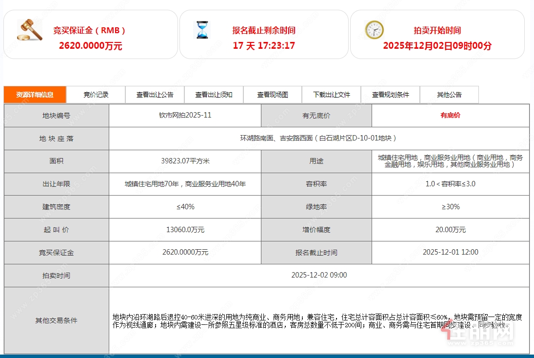This screenshot has width=534, height=358.
Task: Click the 17 天 registration countdown timer
Action: click(264, 46)
